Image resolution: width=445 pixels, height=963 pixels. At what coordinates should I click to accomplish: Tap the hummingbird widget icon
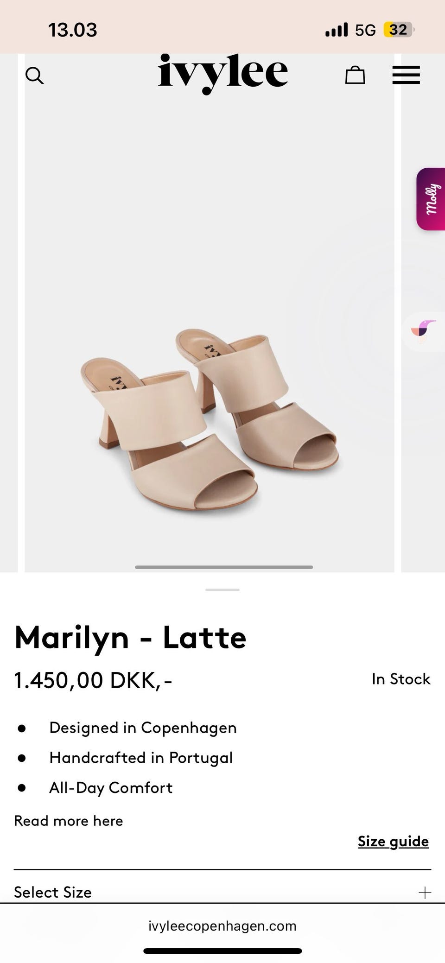(x=424, y=332)
